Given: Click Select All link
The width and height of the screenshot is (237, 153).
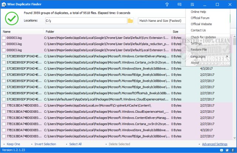Looking at the screenshot, I should [76, 144].
